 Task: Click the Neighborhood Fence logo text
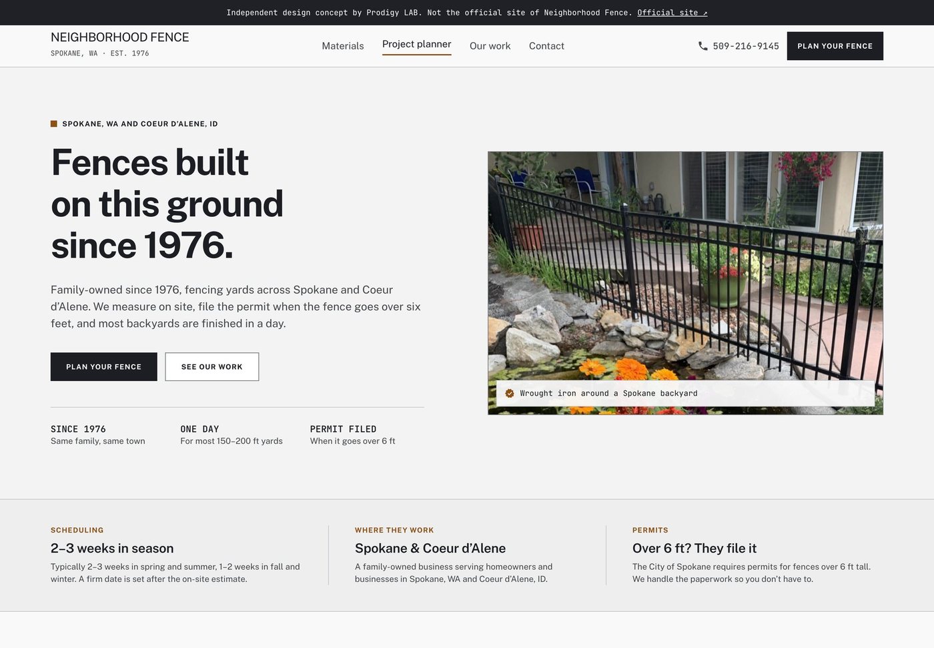120,37
